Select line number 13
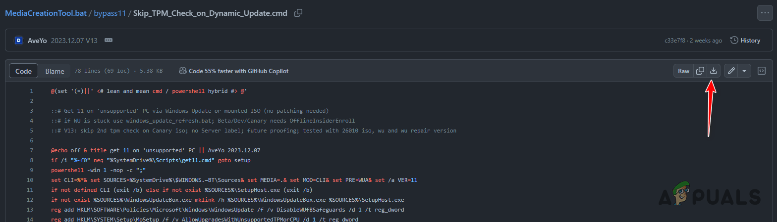The width and height of the screenshot is (777, 222). (x=30, y=210)
